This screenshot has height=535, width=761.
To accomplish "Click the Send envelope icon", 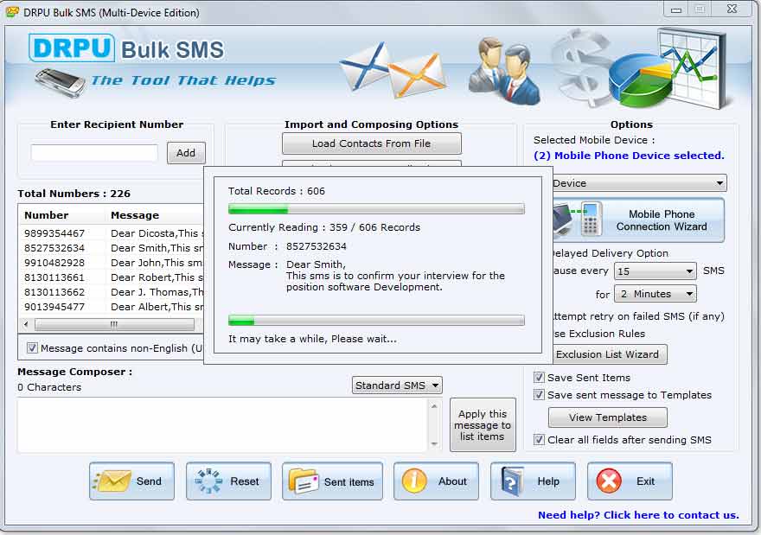I will coord(112,481).
